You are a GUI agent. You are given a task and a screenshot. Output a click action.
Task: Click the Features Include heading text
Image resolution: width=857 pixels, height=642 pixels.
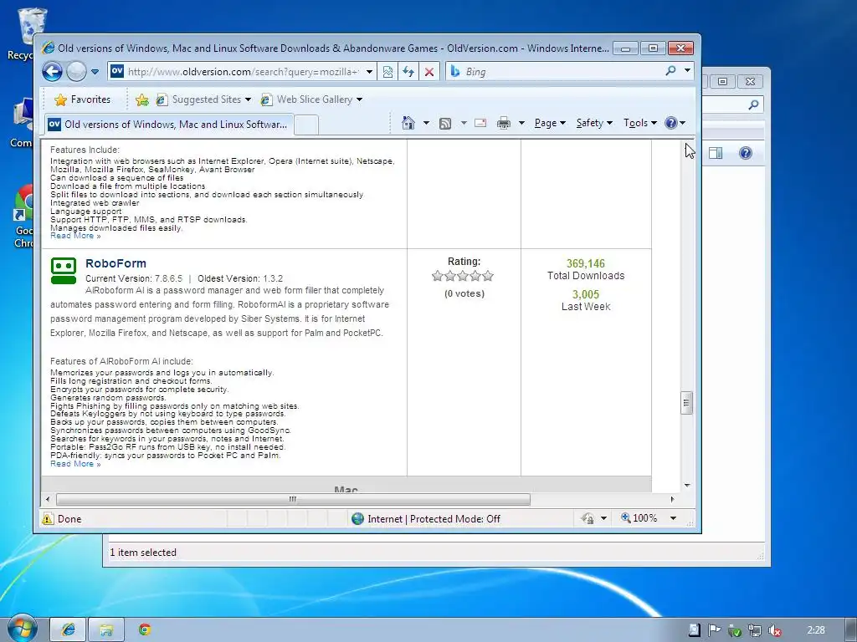point(85,150)
